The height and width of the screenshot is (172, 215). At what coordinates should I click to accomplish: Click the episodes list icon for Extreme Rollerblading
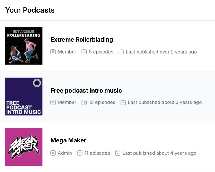[84, 52]
